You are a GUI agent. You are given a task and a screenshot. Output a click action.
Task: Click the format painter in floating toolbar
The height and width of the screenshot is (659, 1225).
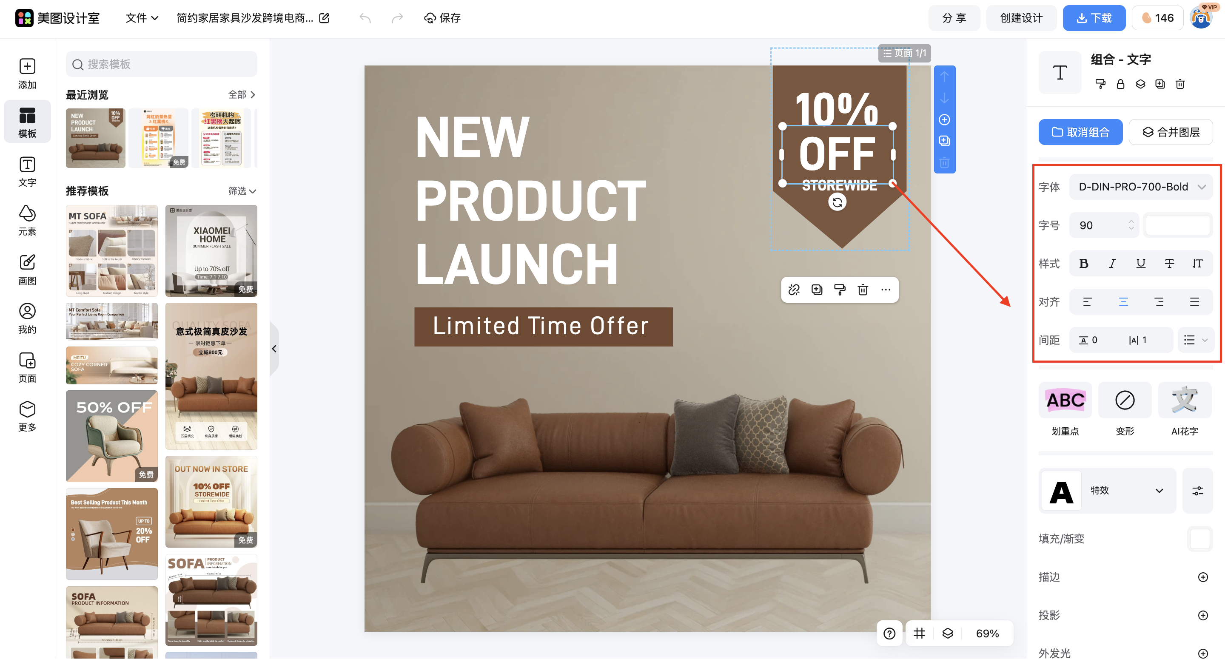click(x=840, y=290)
